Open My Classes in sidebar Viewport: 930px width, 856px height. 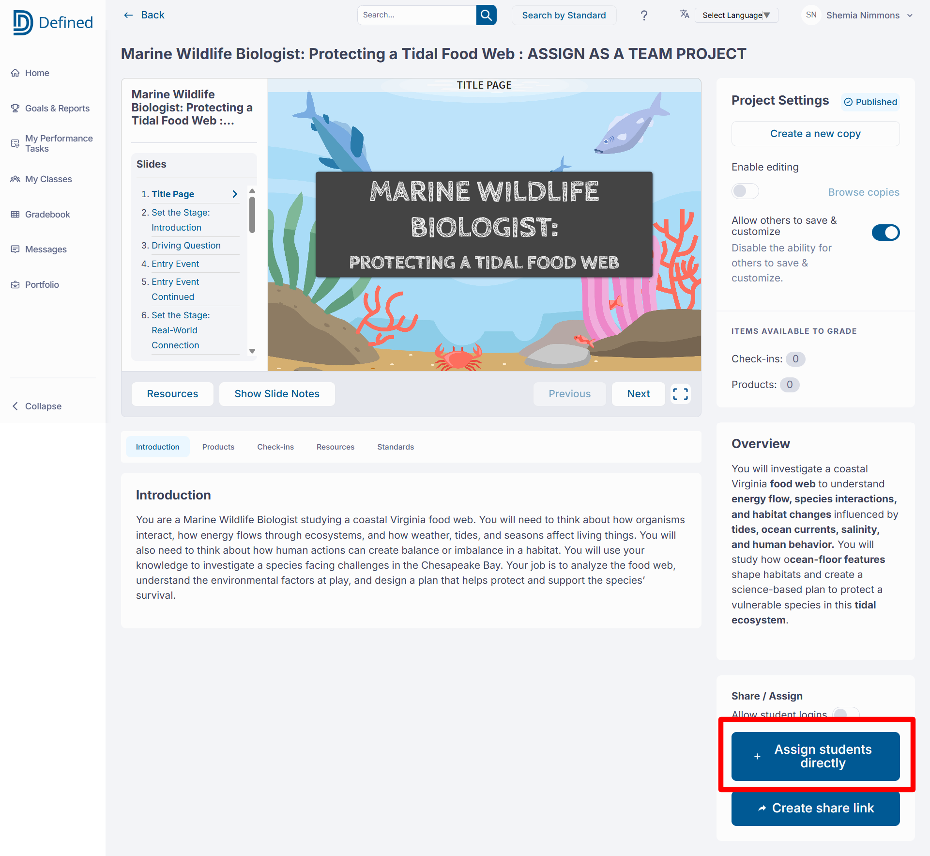[41, 179]
